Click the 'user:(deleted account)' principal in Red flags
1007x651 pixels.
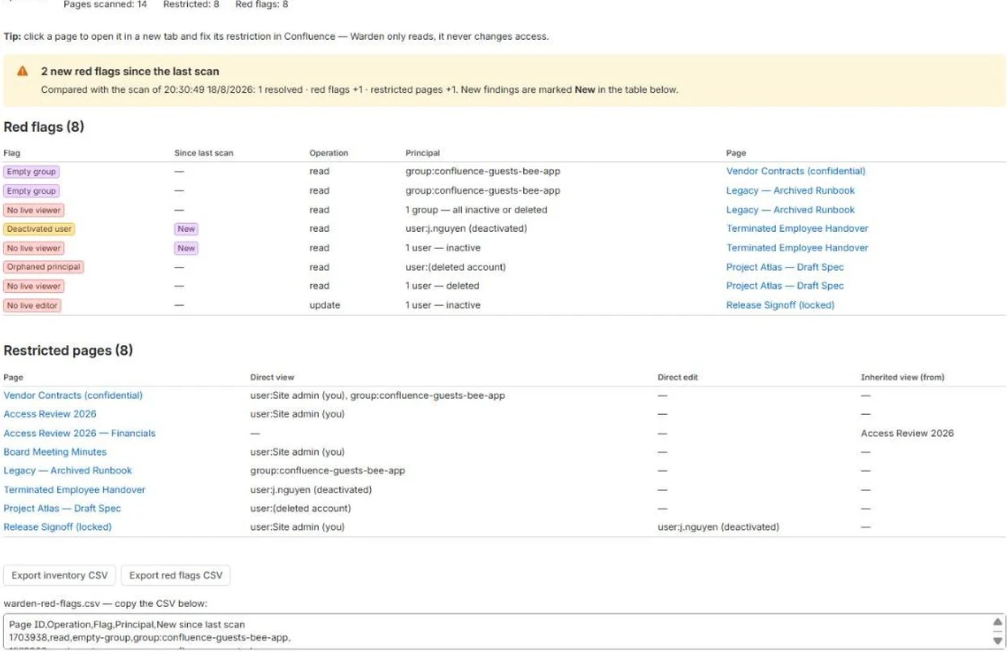(456, 267)
